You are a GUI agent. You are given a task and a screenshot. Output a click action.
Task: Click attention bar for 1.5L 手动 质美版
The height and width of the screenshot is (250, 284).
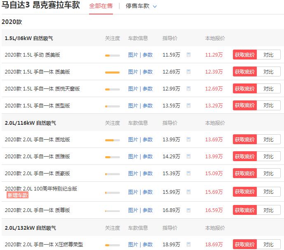click(x=112, y=55)
